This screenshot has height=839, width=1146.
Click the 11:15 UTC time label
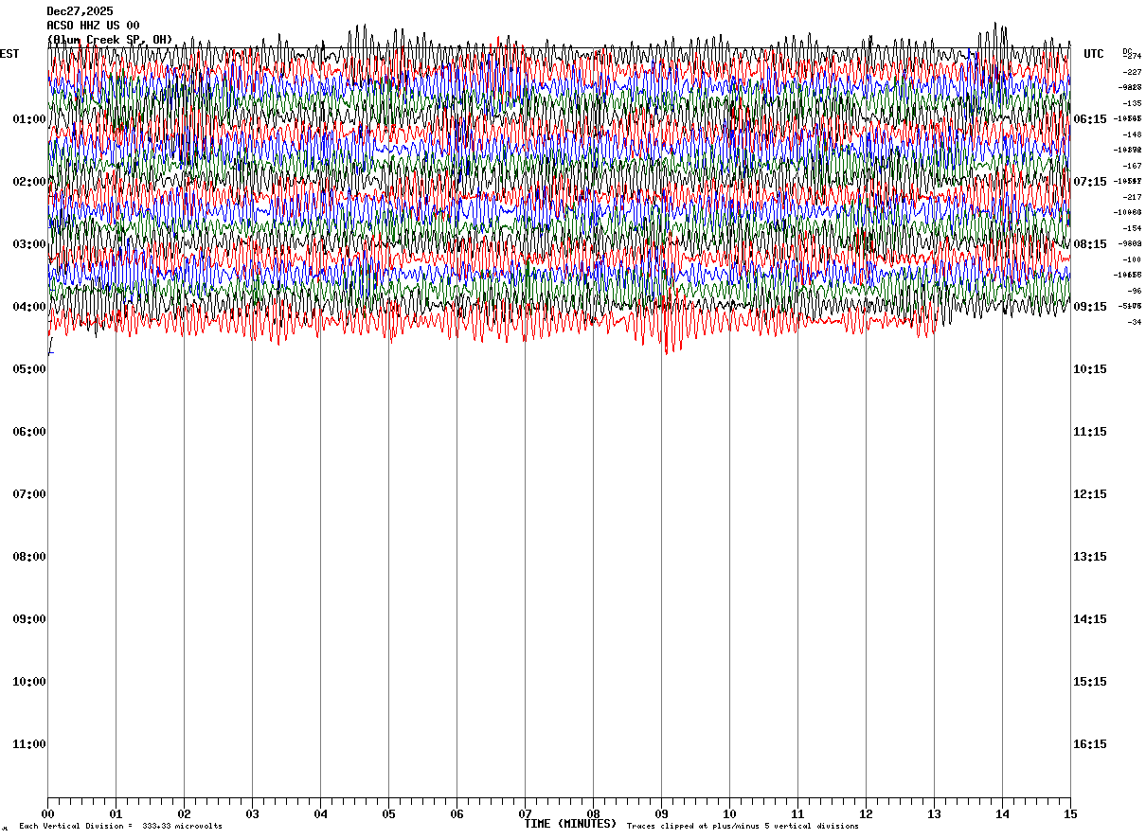click(1090, 432)
